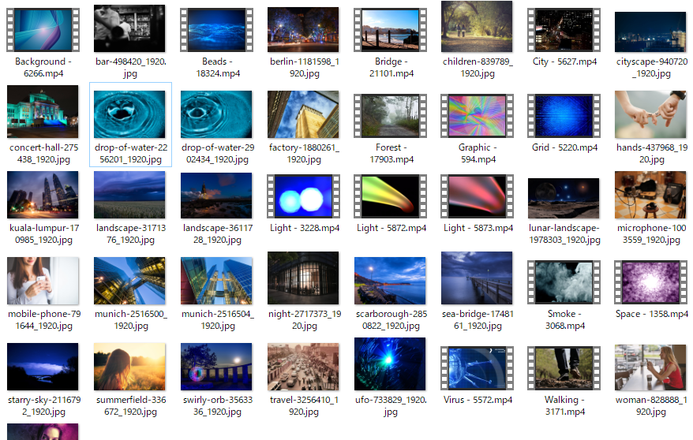The width and height of the screenshot is (693, 440).
Task: Select children-839789_1920.jpg image
Action: (x=477, y=27)
